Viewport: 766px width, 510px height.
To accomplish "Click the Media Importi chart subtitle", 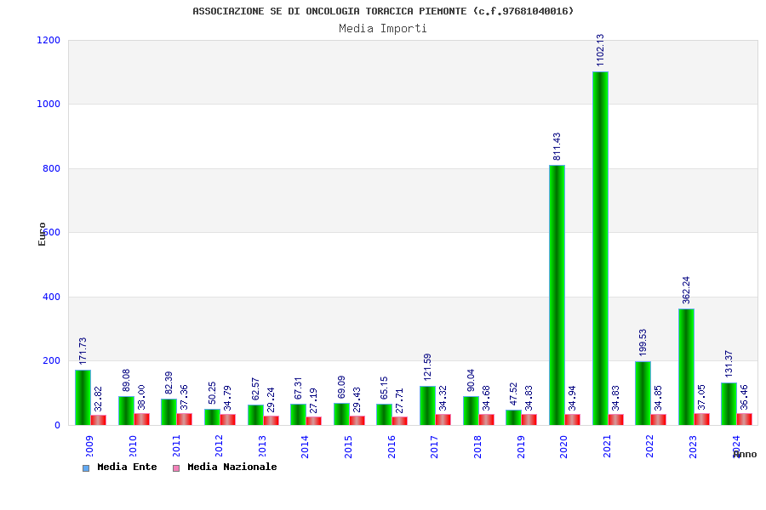I will [383, 29].
